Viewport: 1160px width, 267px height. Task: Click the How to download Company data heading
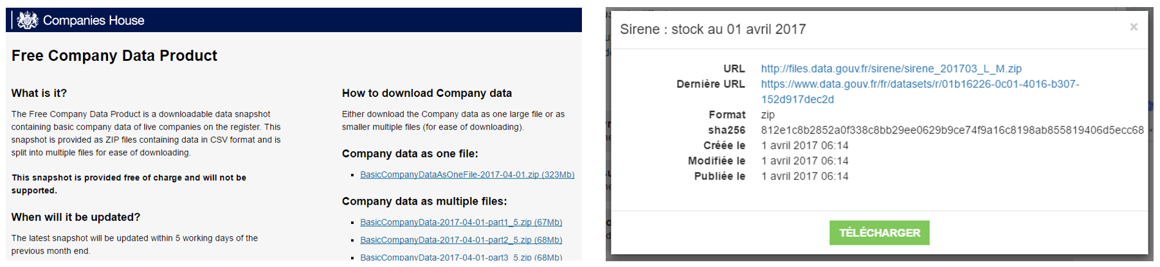coord(426,93)
